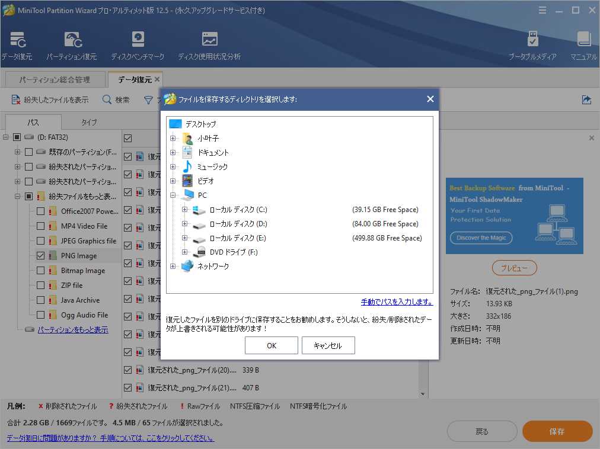This screenshot has height=449, width=600.
Task: Toggle the select-all checkbox atop file list
Action: tap(128, 139)
